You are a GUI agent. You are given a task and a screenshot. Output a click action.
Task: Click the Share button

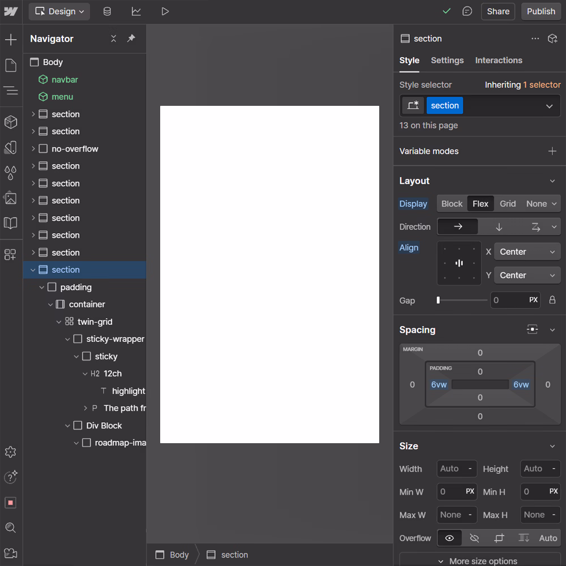click(x=498, y=11)
